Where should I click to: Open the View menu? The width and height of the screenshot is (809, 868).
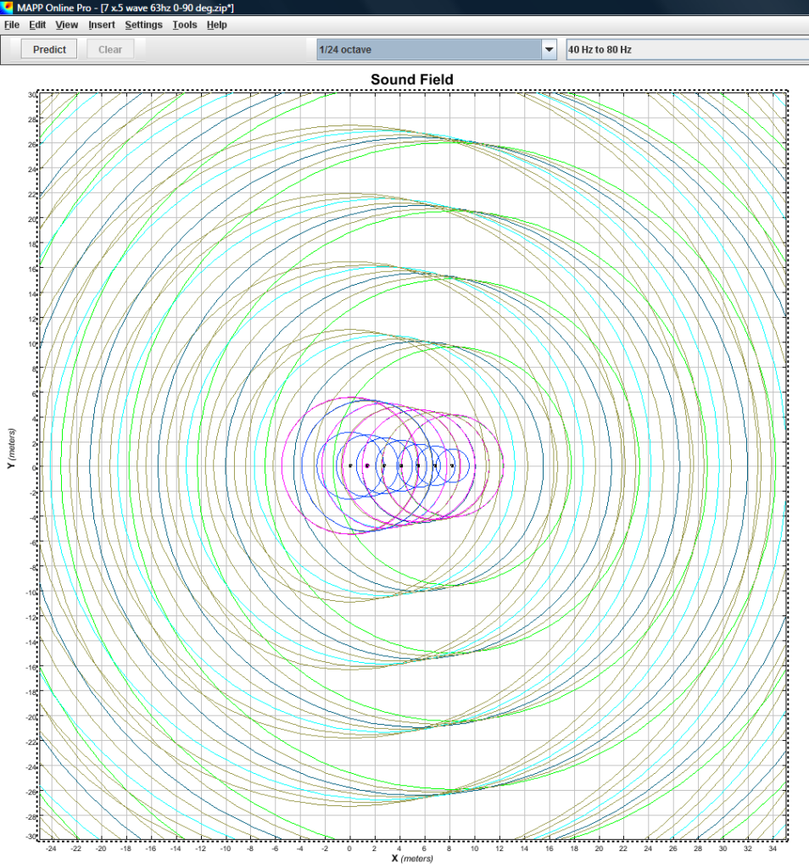pyautogui.click(x=66, y=25)
